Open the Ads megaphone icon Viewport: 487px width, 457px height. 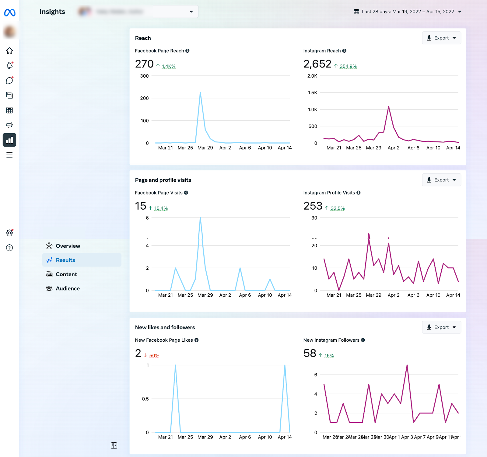(9, 125)
